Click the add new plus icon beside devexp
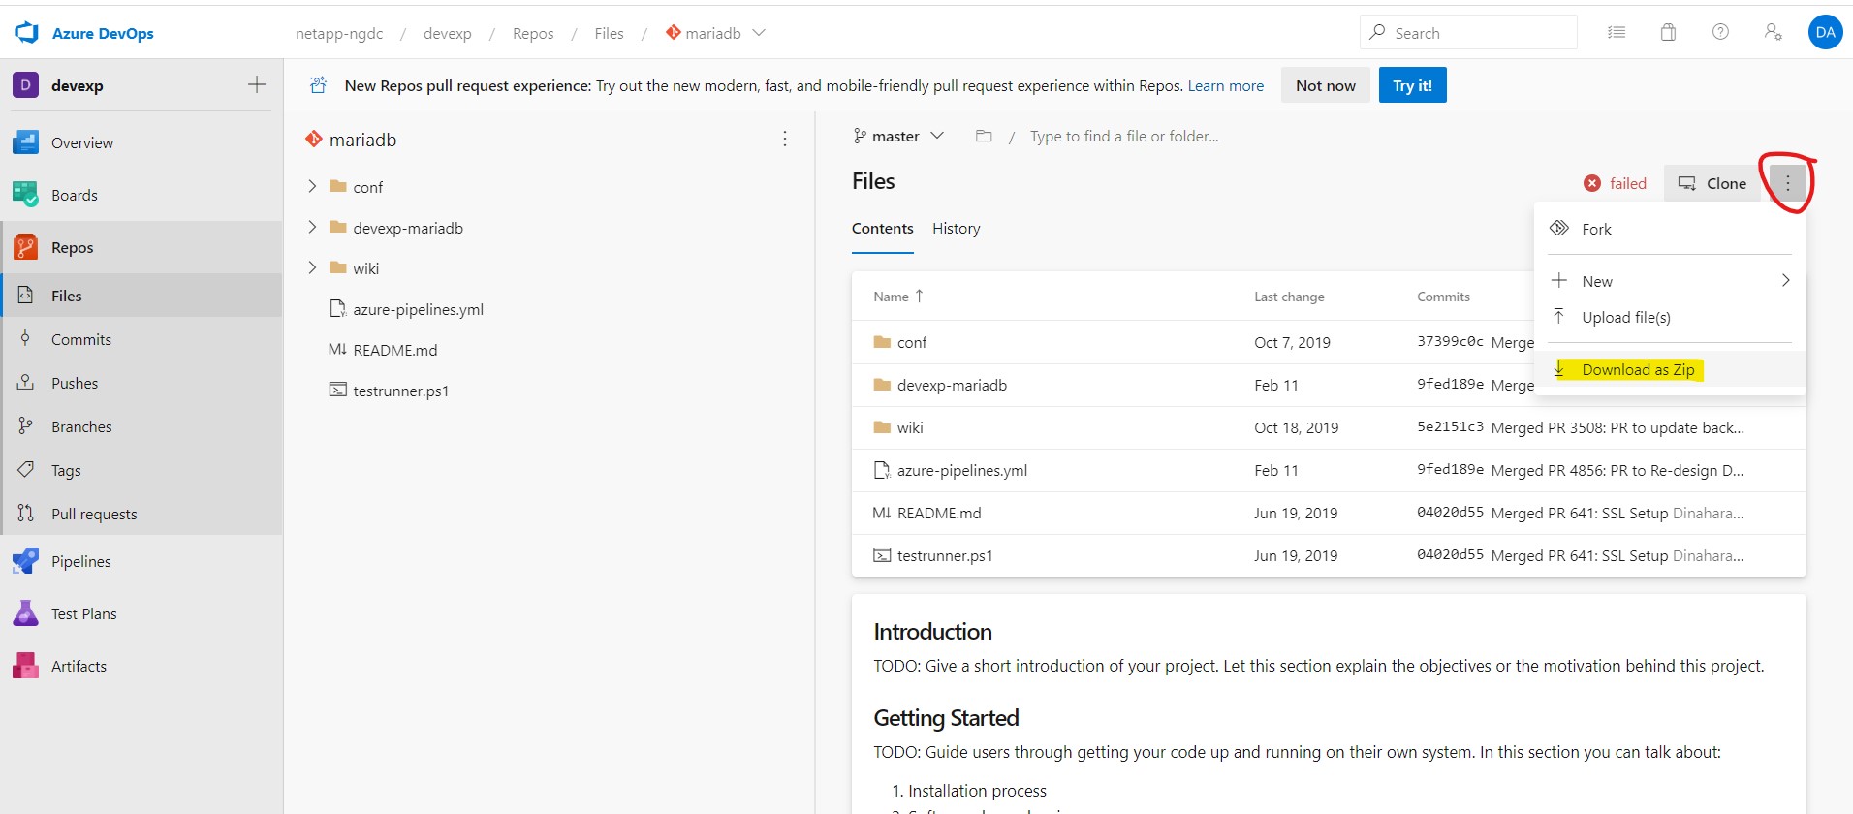This screenshot has width=1853, height=814. (x=257, y=85)
